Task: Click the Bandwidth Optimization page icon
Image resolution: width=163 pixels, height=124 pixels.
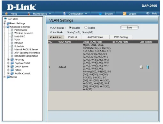Action: pyautogui.click(x=12, y=56)
